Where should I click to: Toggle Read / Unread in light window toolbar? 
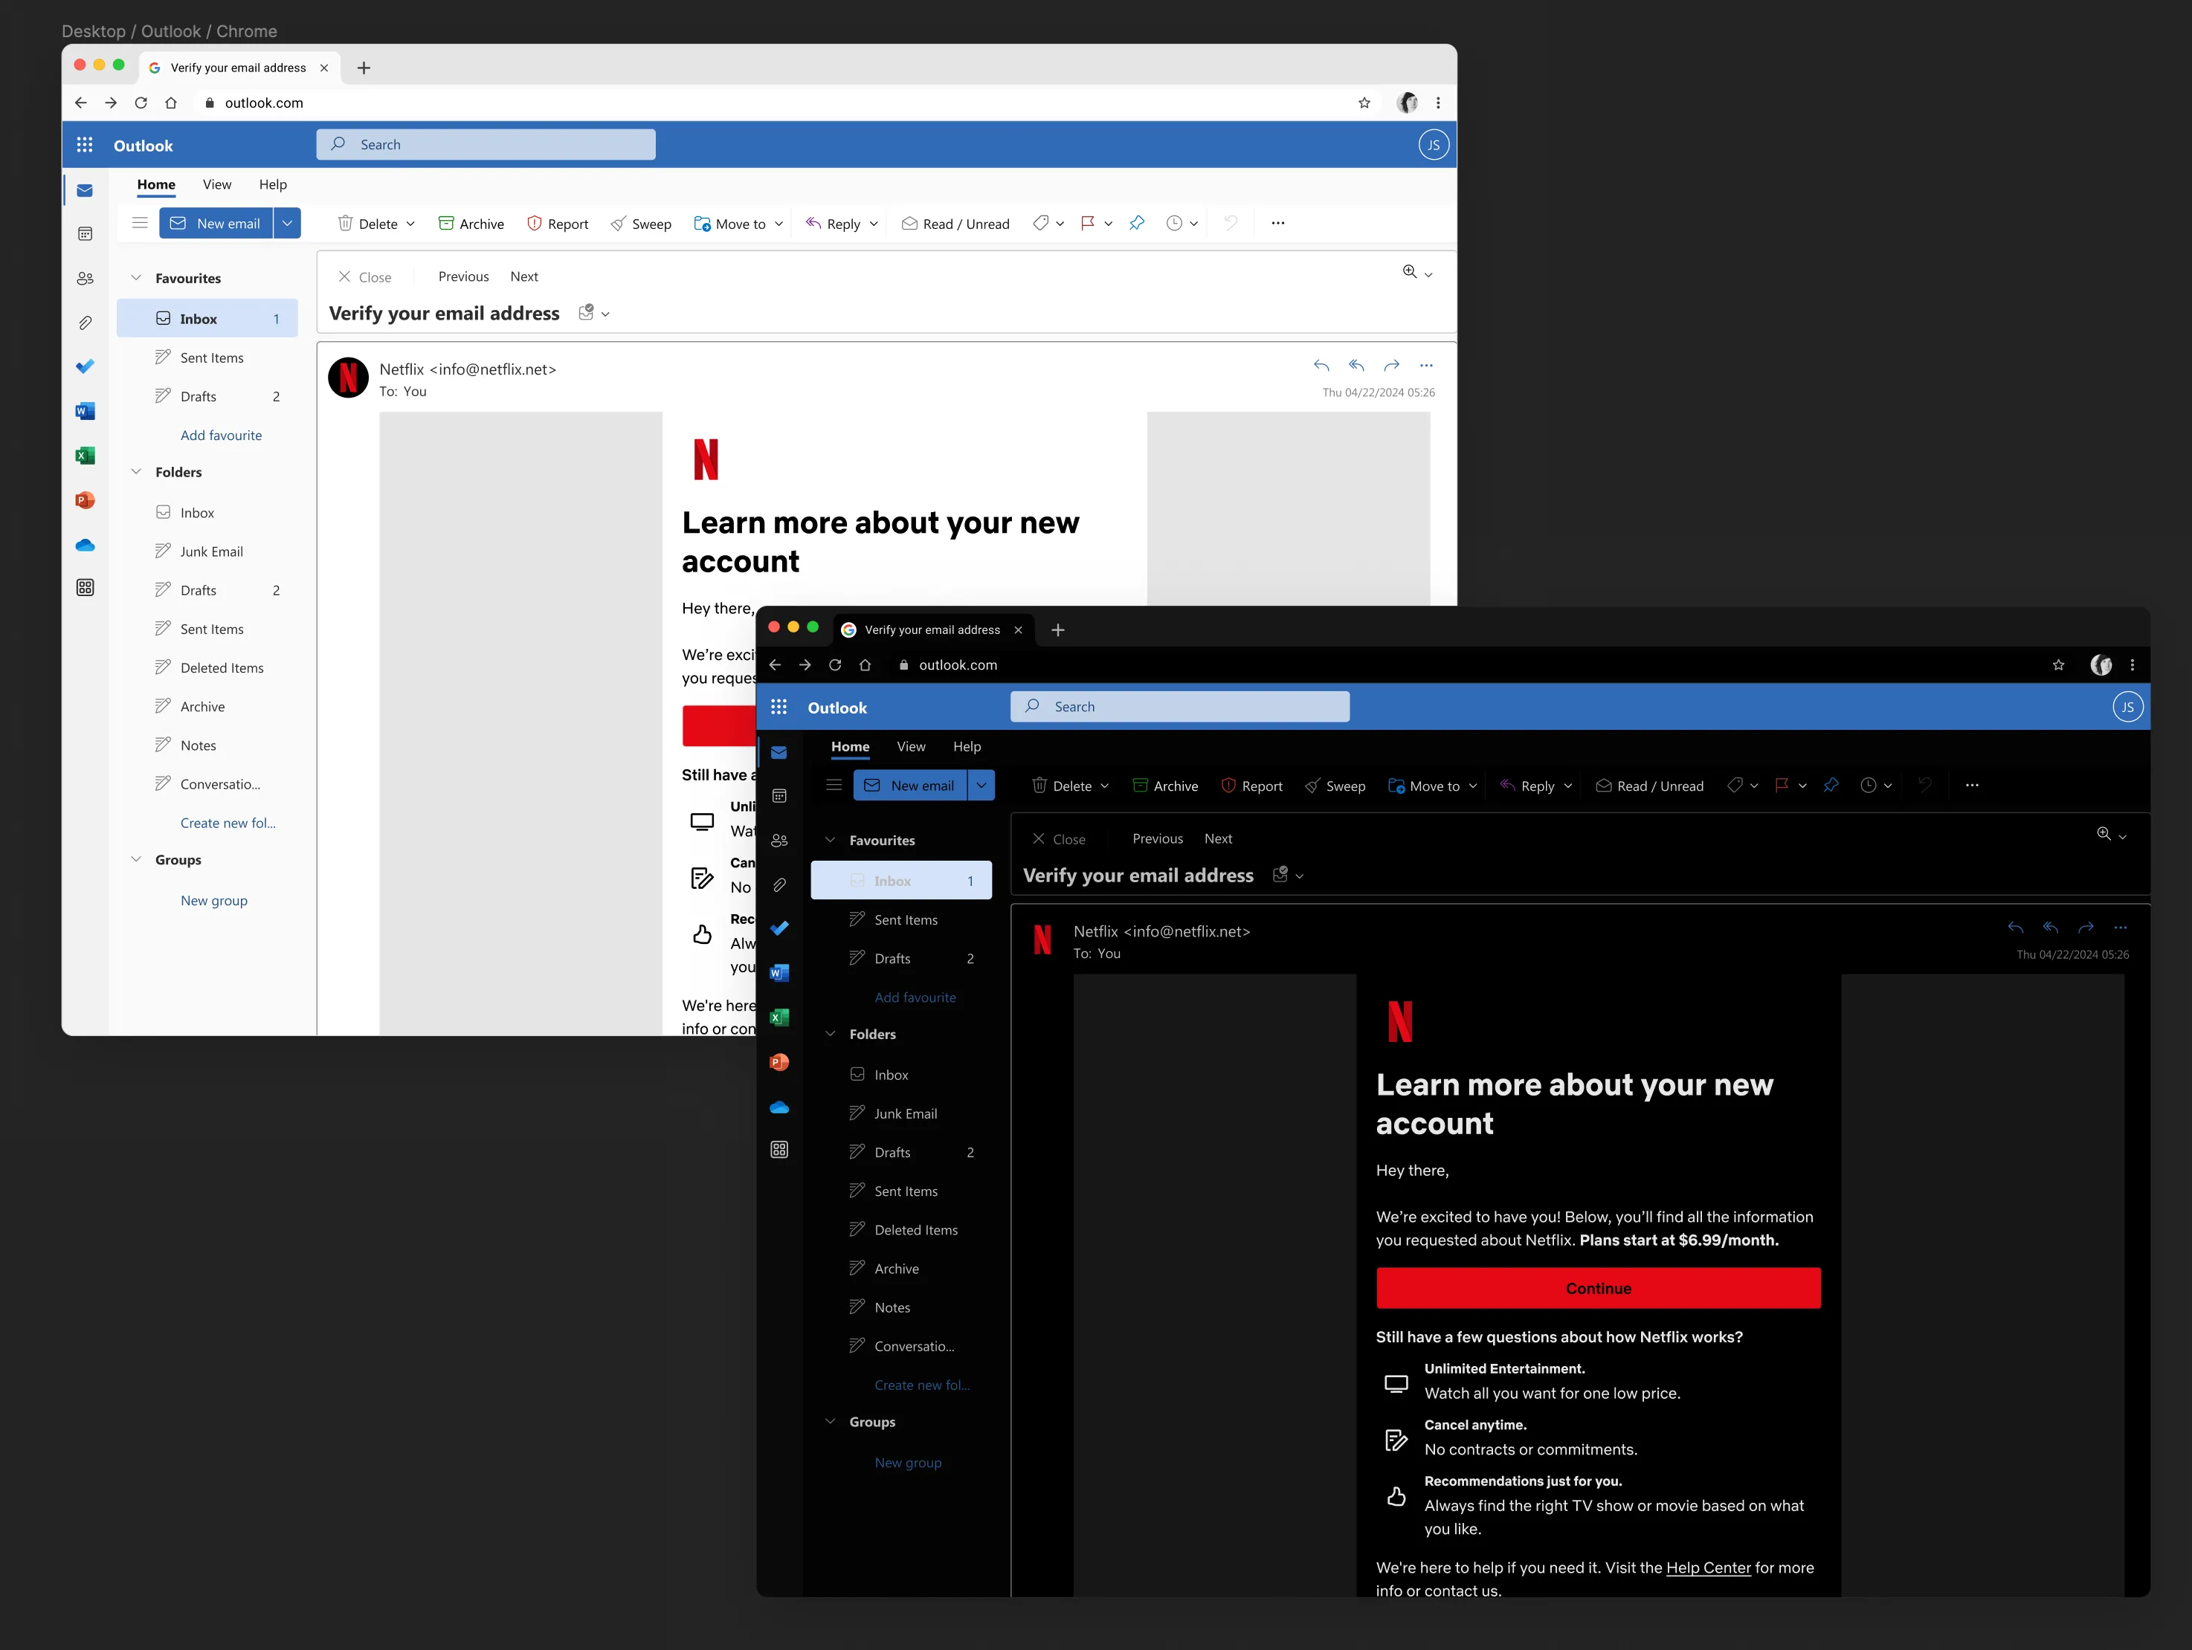[x=956, y=224]
